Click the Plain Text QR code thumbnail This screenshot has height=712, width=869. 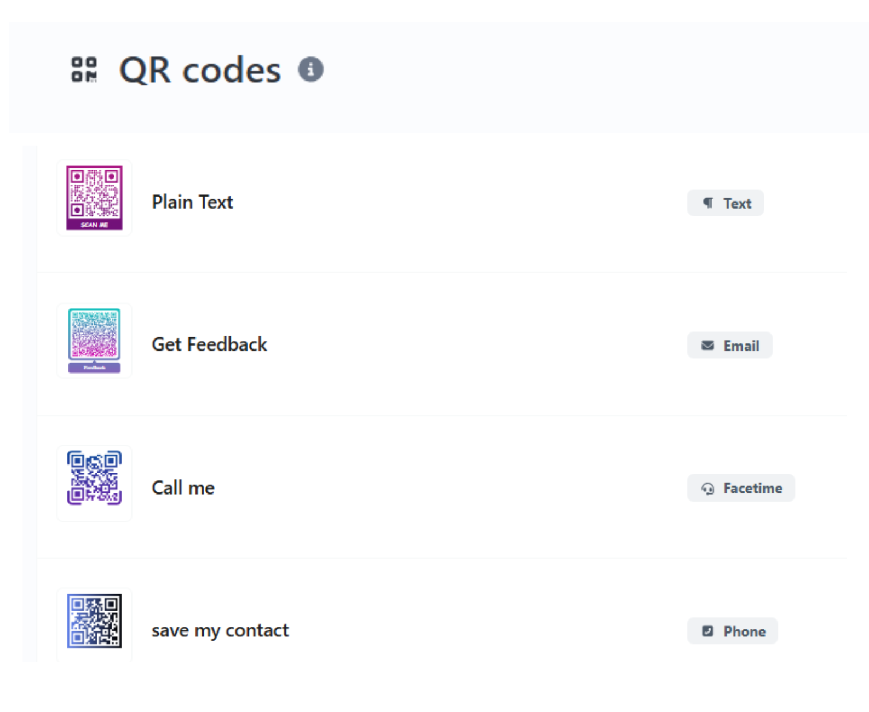pyautogui.click(x=94, y=198)
